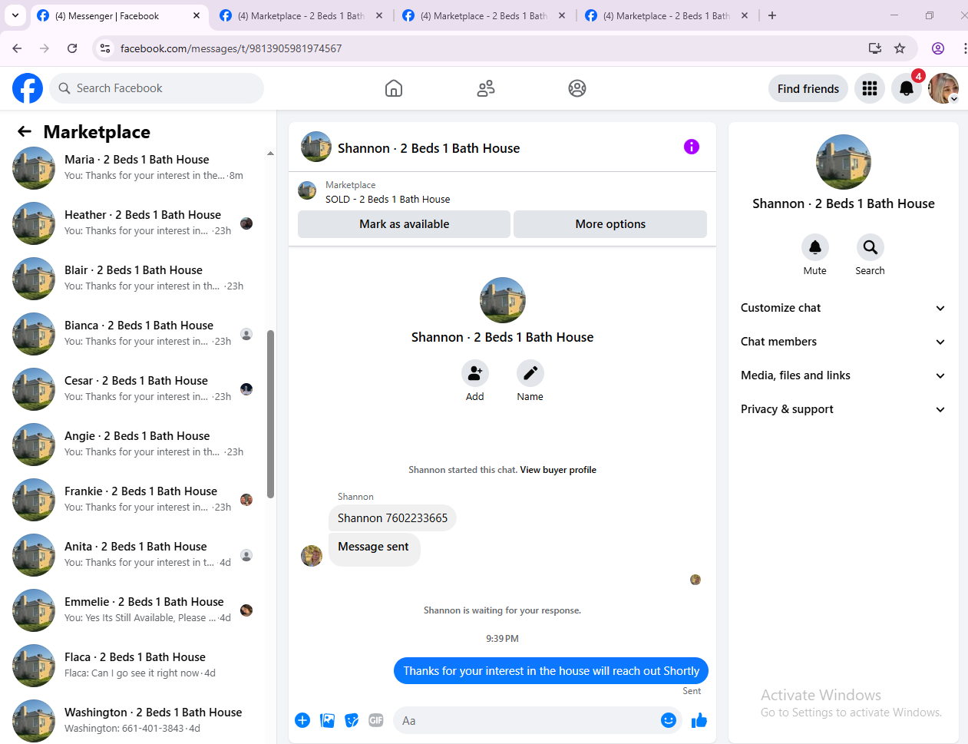Screen dimensions: 968x744
Task: Switch to the last Marketplace browser tab
Action: (667, 15)
